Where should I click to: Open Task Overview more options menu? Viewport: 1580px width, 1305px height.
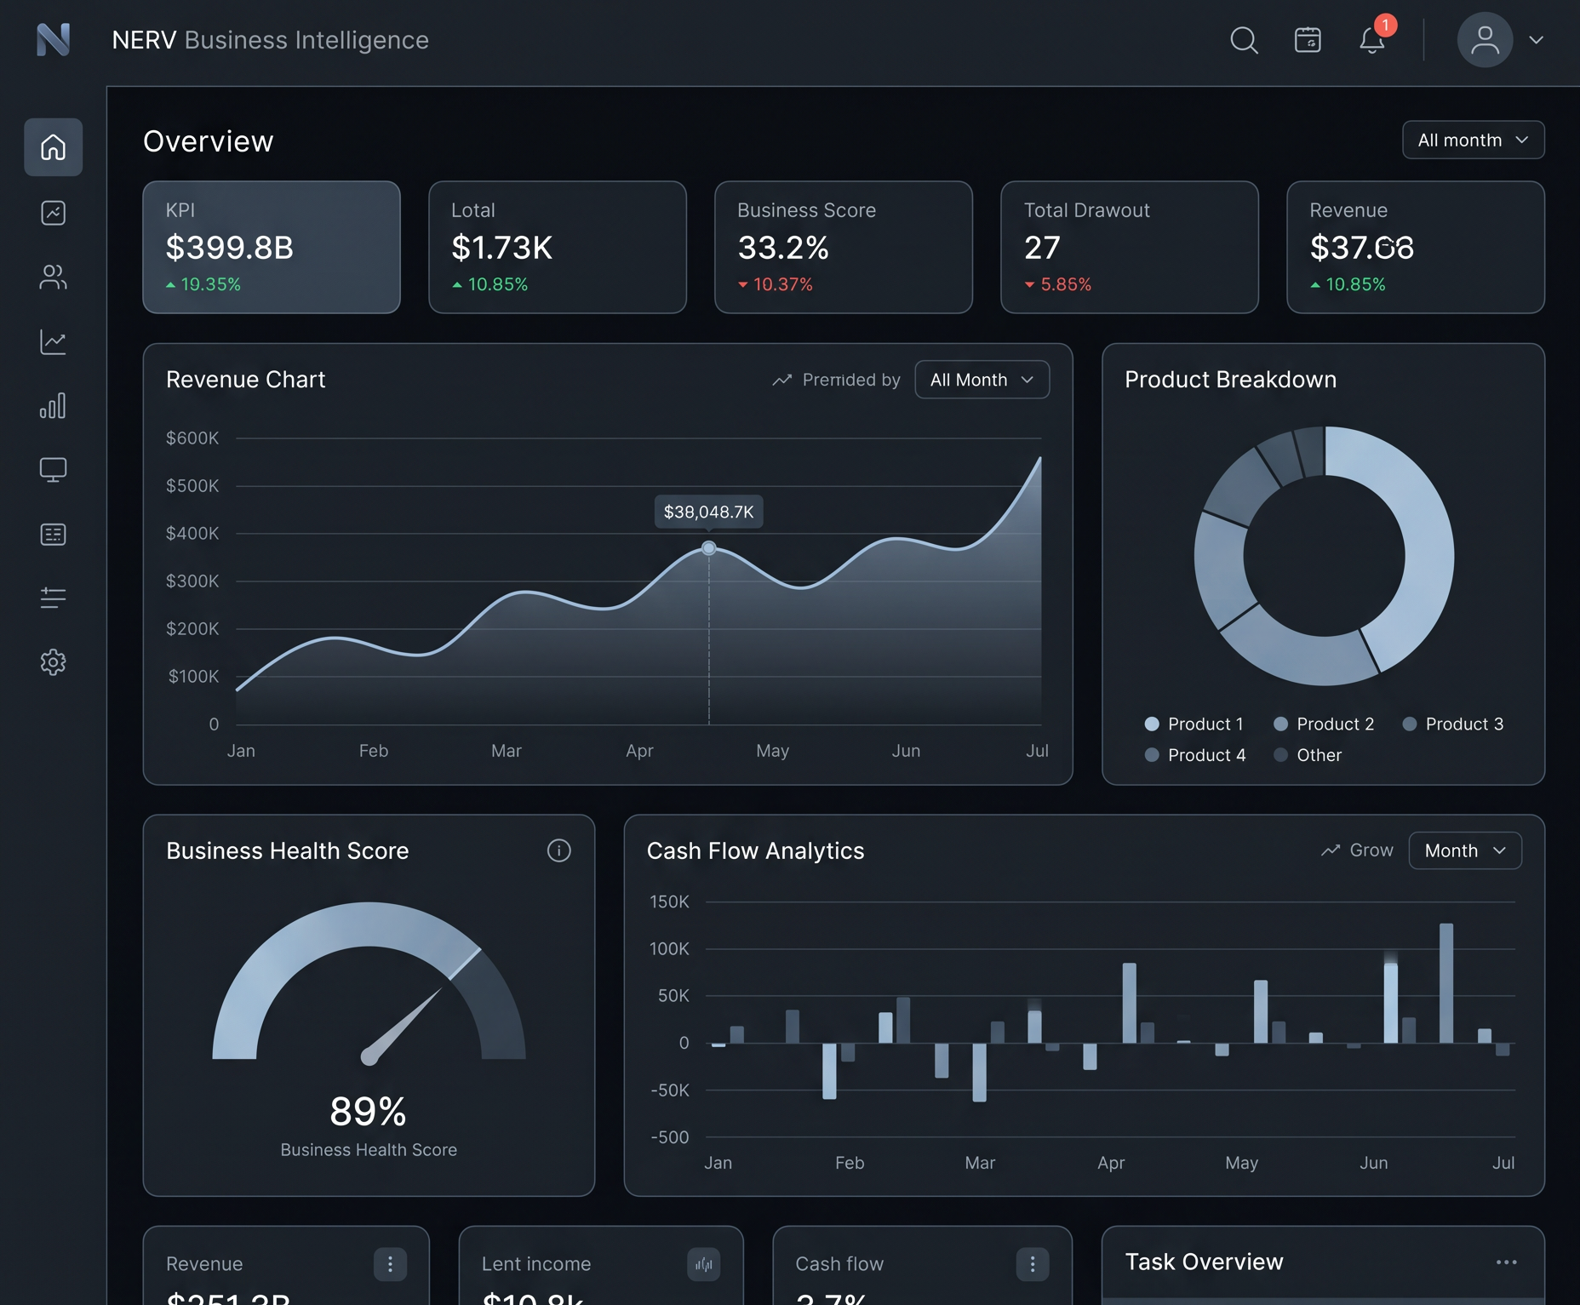(x=1506, y=1262)
